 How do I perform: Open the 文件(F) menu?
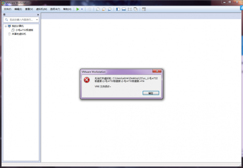tap(8, 9)
